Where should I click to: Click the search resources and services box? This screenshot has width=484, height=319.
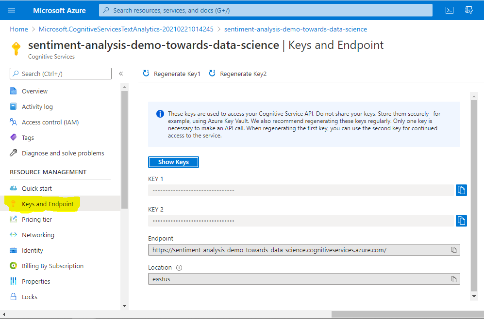pos(266,10)
